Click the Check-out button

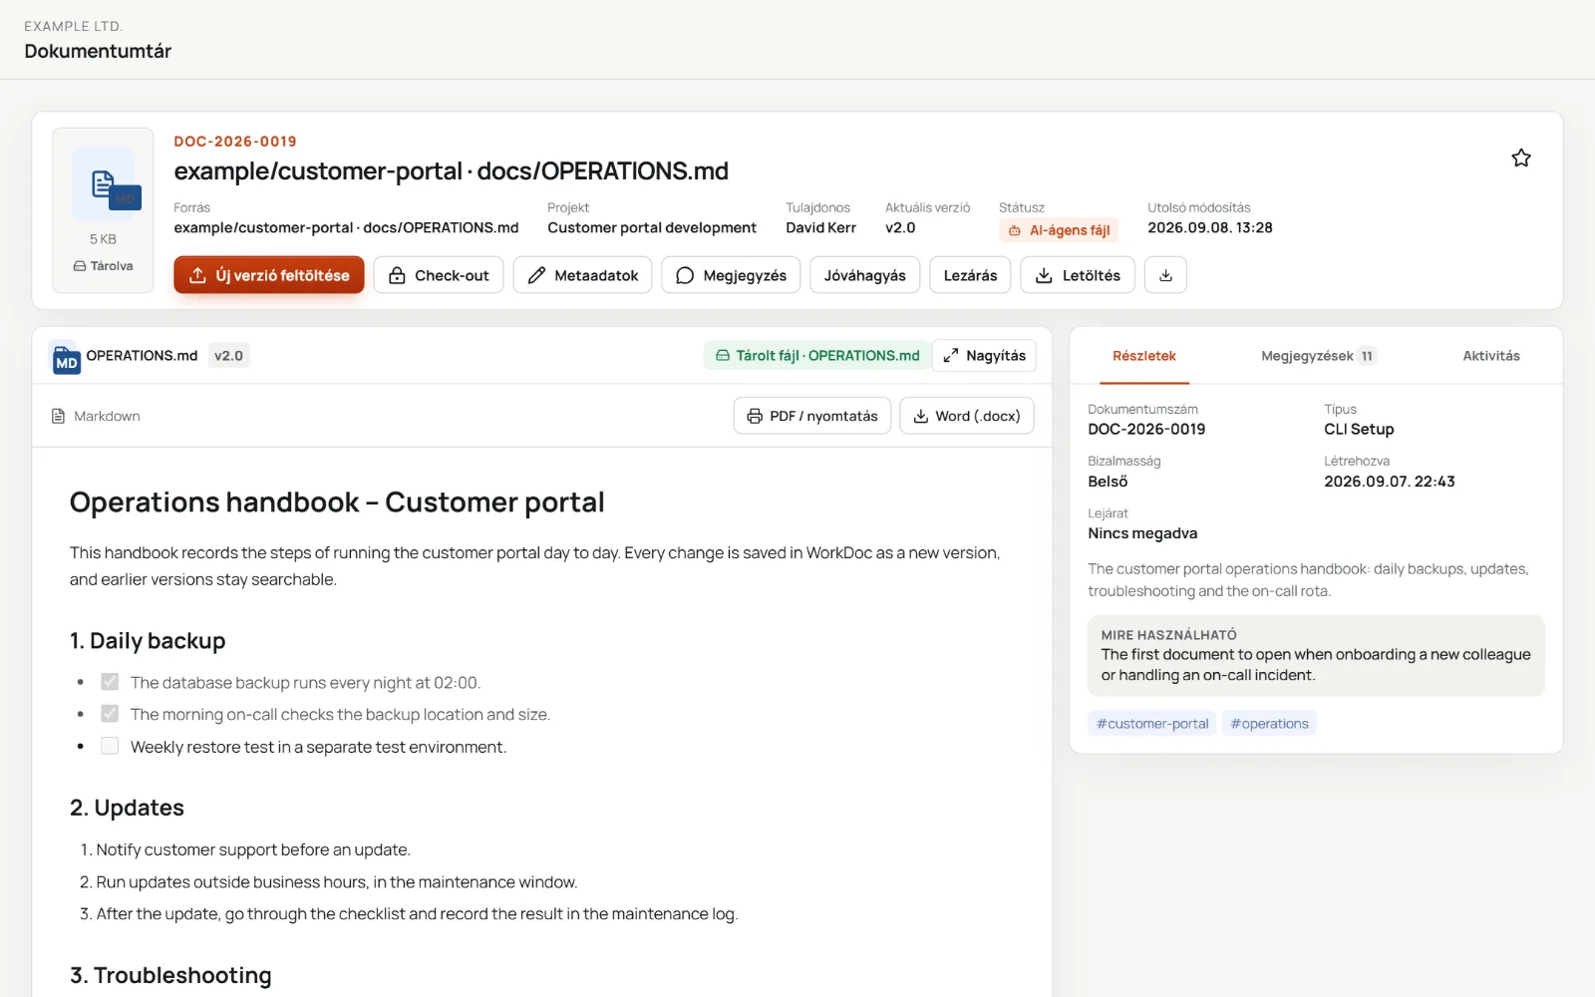pyautogui.click(x=439, y=275)
